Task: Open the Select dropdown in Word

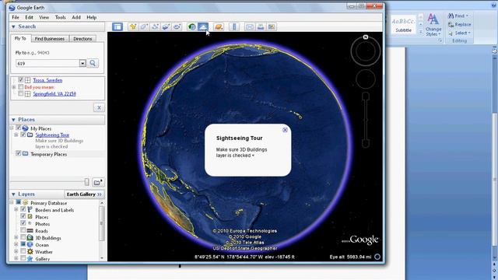Action: pos(459,33)
